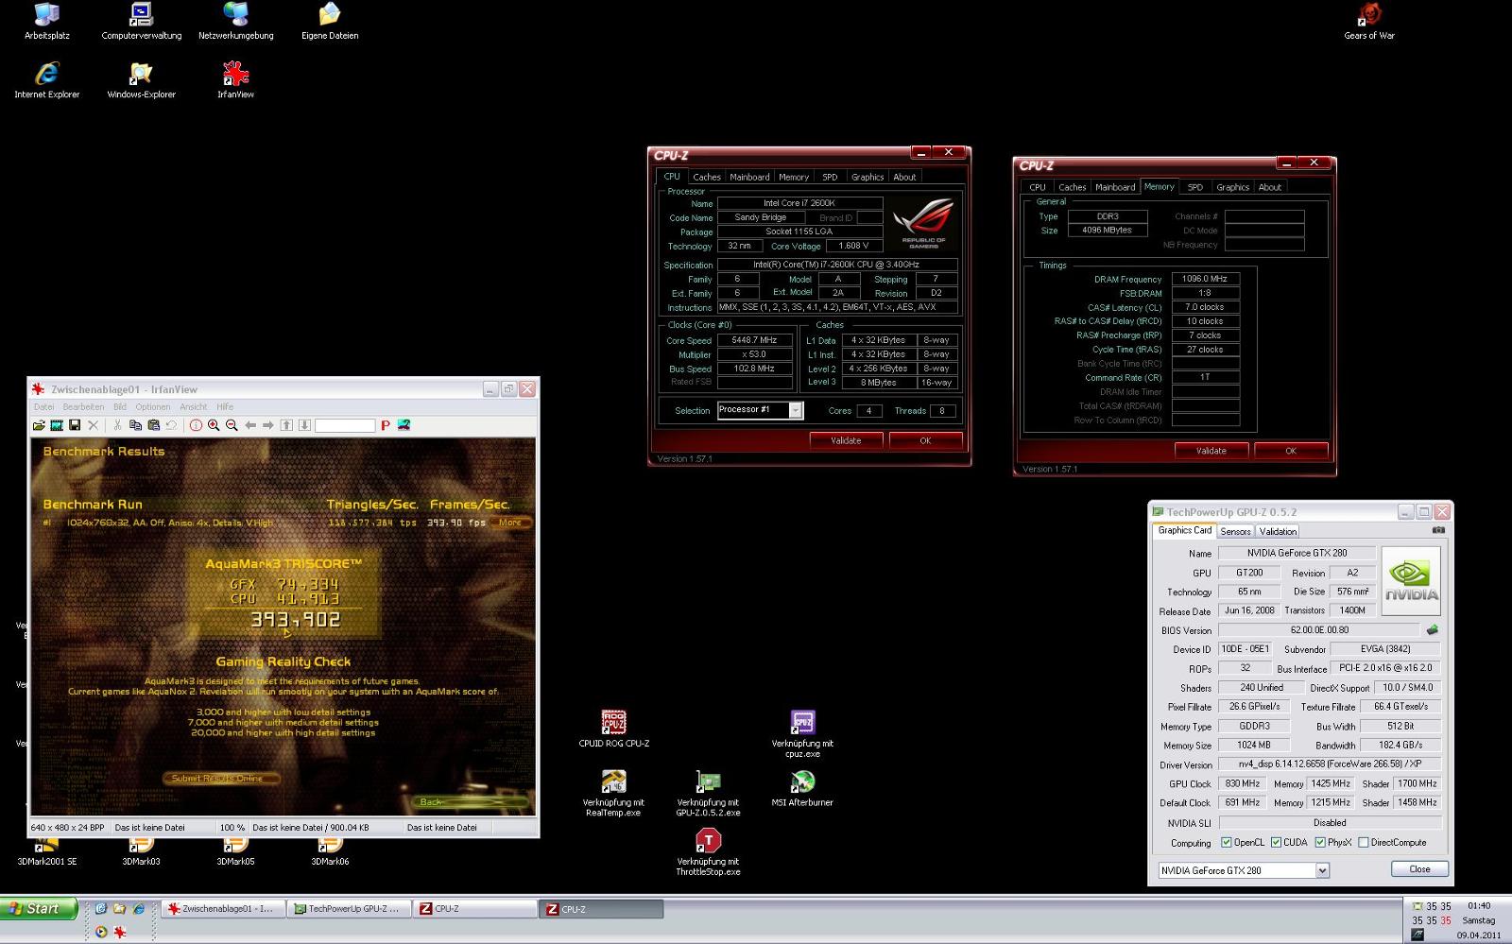Image resolution: width=1512 pixels, height=944 pixels.
Task: Expand the Processor #1 selection dropdown in CPU-Z
Action: point(796,410)
